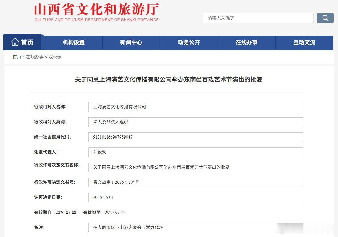Viewport: 338px width, 237px height.
Task: Open the 互动交流 menu
Action: [x=304, y=42]
